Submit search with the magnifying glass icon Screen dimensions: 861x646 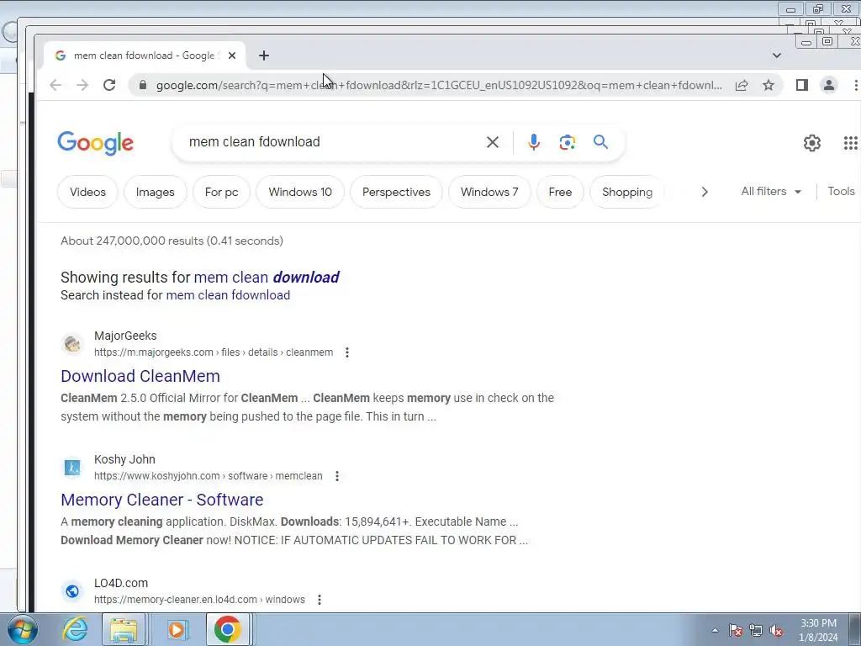[600, 142]
